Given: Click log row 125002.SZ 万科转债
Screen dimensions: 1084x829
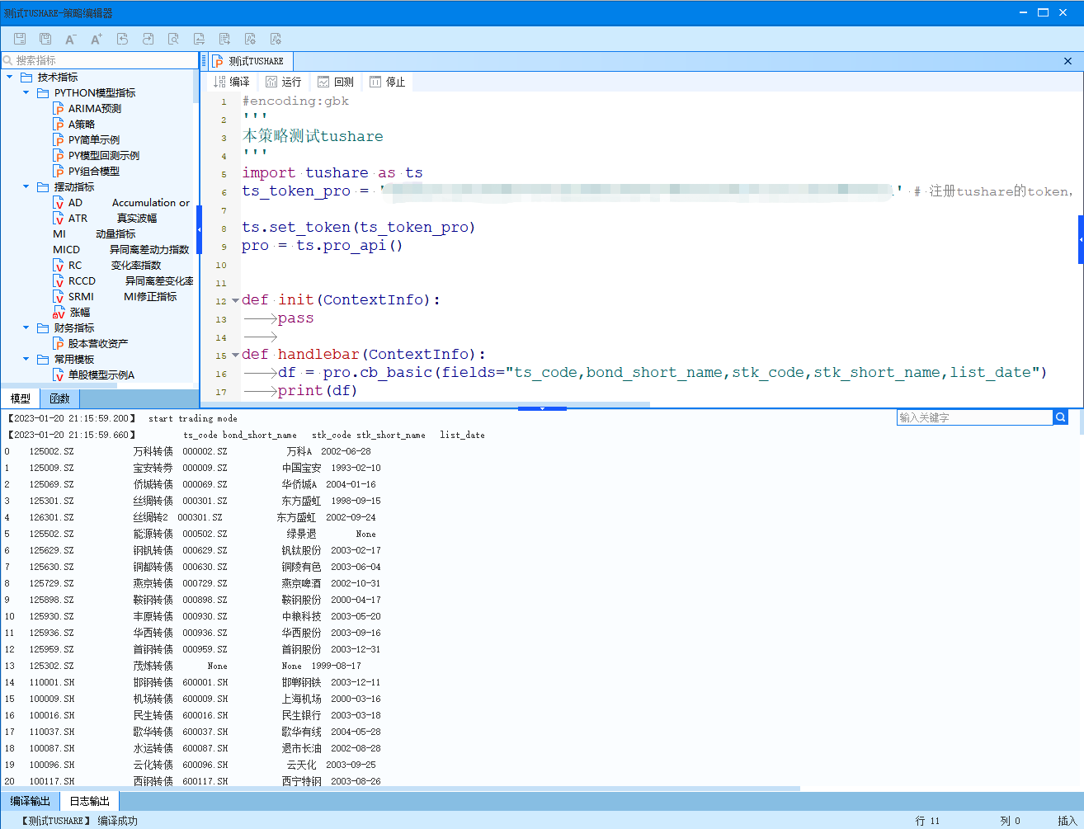Looking at the screenshot, I should [187, 451].
